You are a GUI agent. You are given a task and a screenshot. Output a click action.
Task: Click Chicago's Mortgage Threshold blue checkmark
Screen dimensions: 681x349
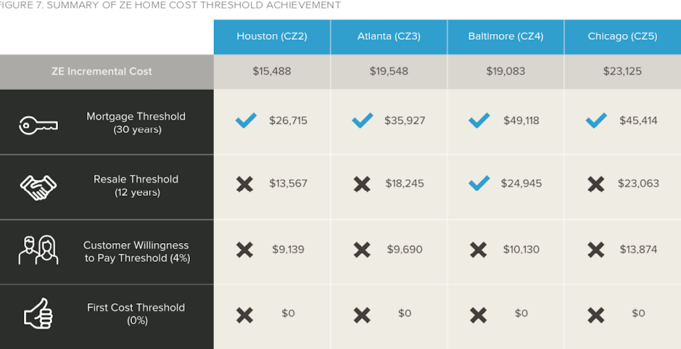coord(596,121)
